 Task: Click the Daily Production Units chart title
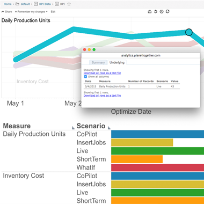[x=26, y=20]
